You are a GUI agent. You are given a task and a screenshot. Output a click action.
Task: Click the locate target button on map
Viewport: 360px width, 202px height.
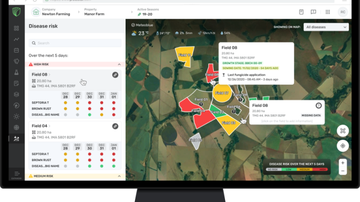coord(343,146)
